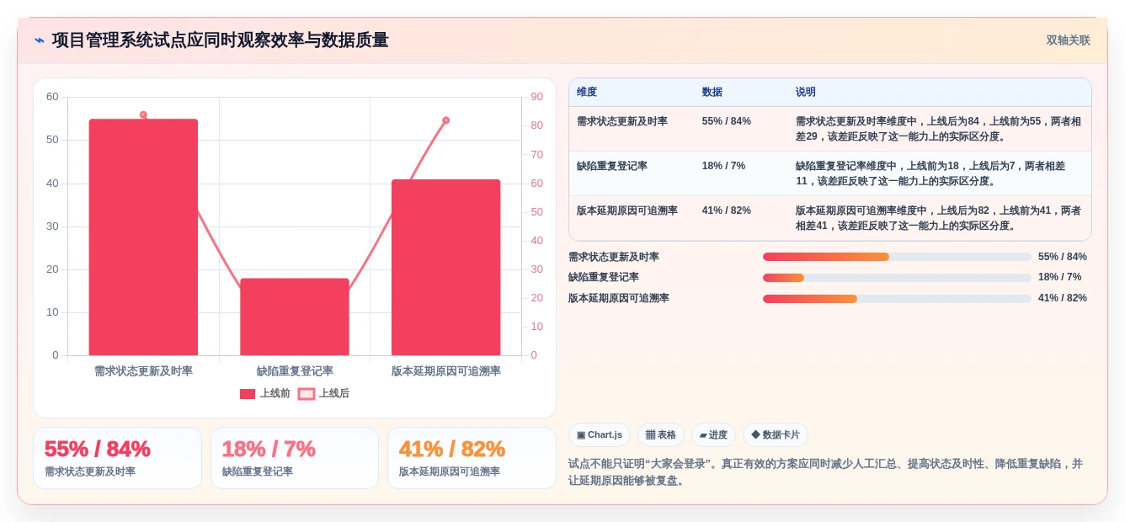
Task: Click the 缺陷重复登记率 bar in chart
Action: pos(295,317)
